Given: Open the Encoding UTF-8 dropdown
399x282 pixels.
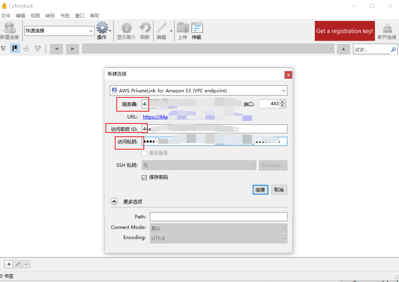Looking at the screenshot, I should click(x=219, y=239).
